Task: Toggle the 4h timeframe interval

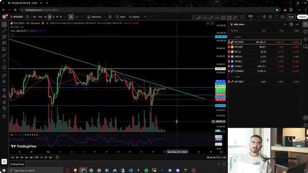Action: click(49, 17)
